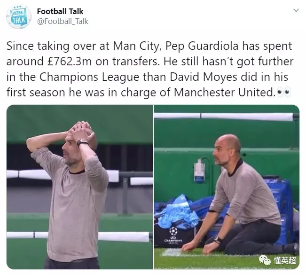Open left photo of man holding head

(79, 187)
